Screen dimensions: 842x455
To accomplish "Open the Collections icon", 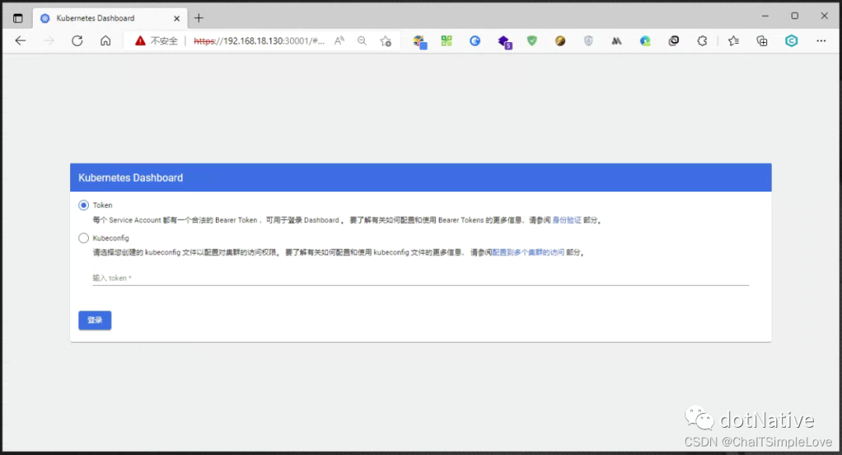I will [762, 41].
